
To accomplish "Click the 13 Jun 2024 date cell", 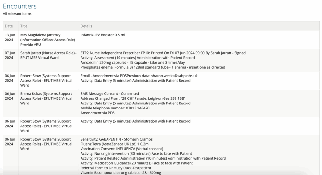I will [10, 37].
